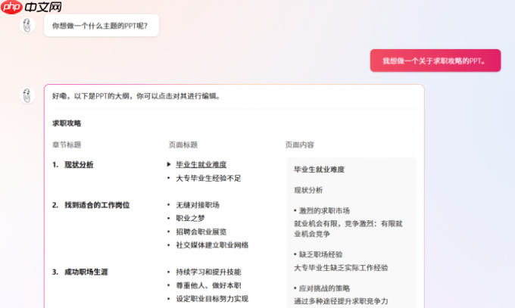515x308 pixels.
Task: Click page title 持续学习和提升技能
Action: tap(208, 272)
